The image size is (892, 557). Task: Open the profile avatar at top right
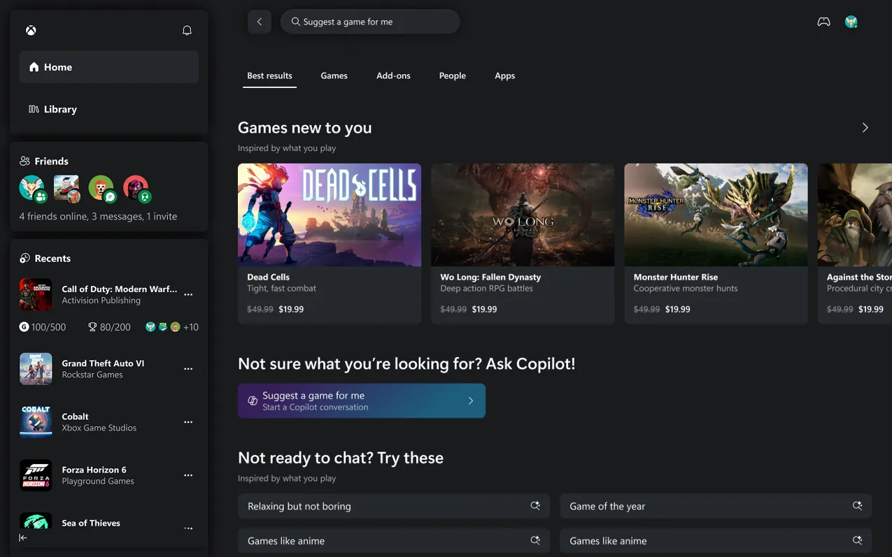(851, 22)
